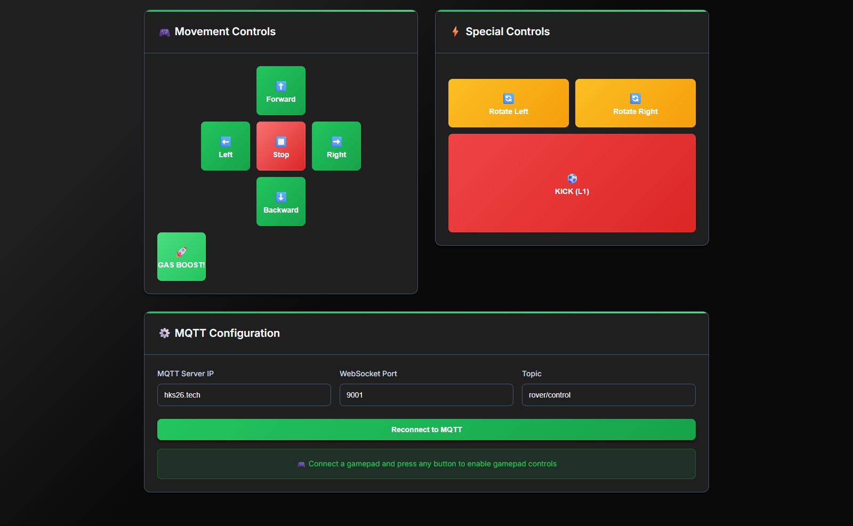Click the MQTT Server IP label
The height and width of the screenshot is (526, 853).
click(186, 374)
